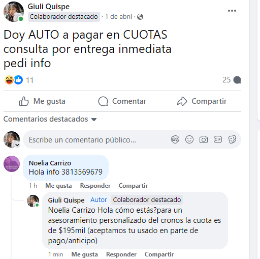Expand the Comentarios destacados sort dropdown
This screenshot has width=260, height=259.
click(x=50, y=119)
